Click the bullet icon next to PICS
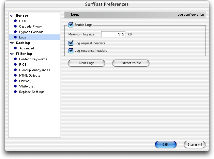The height and width of the screenshot is (159, 214). (15, 64)
